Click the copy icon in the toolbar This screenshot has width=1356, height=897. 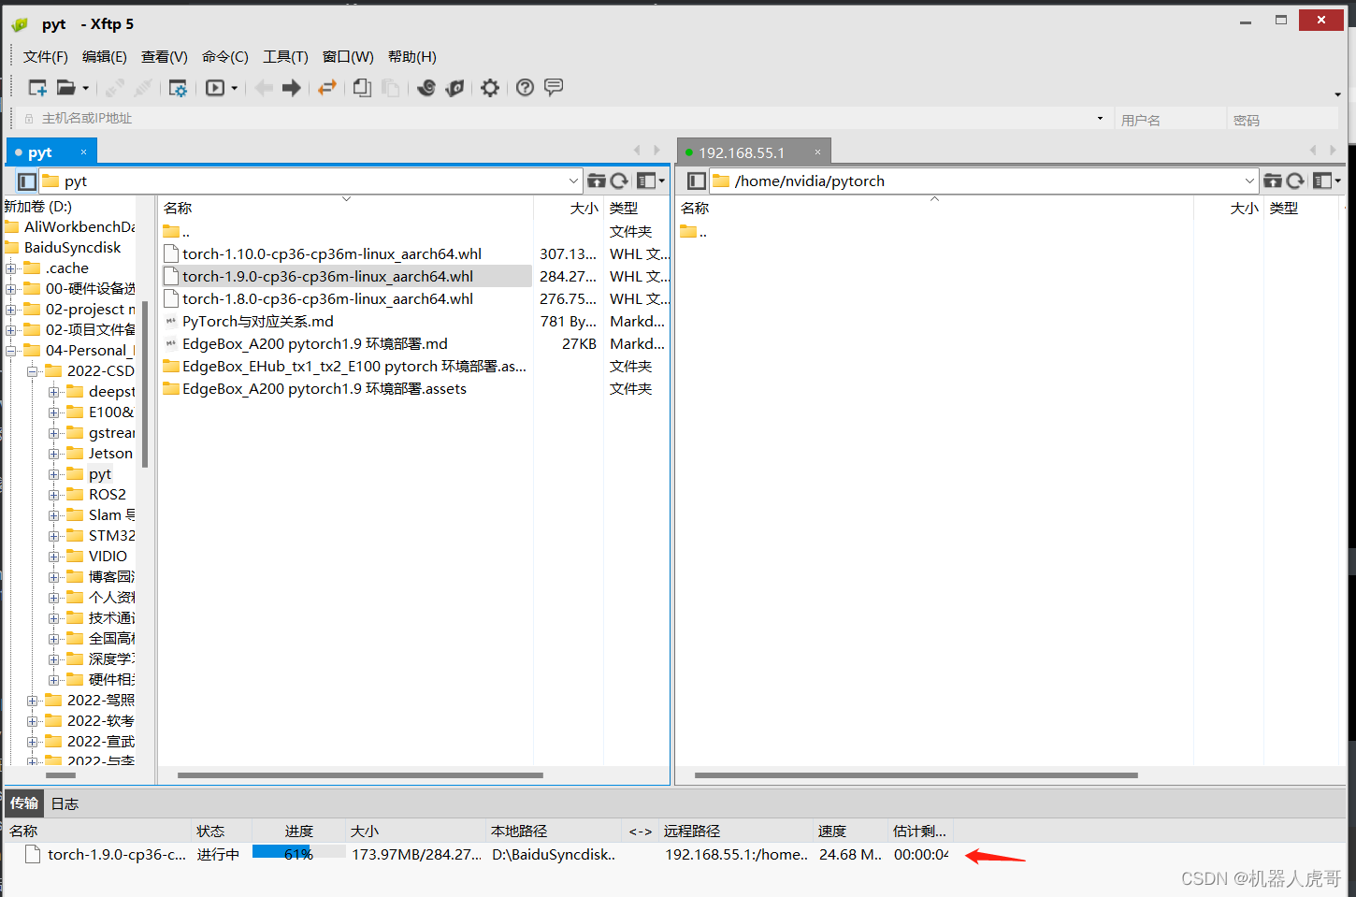click(x=362, y=88)
